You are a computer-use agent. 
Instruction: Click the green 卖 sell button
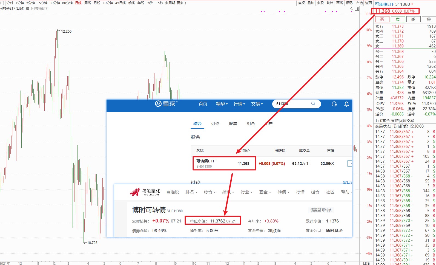(398, 19)
